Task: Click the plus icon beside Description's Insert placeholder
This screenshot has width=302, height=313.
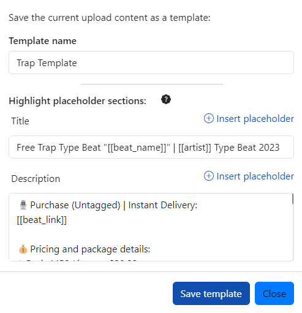Action: 209,176
